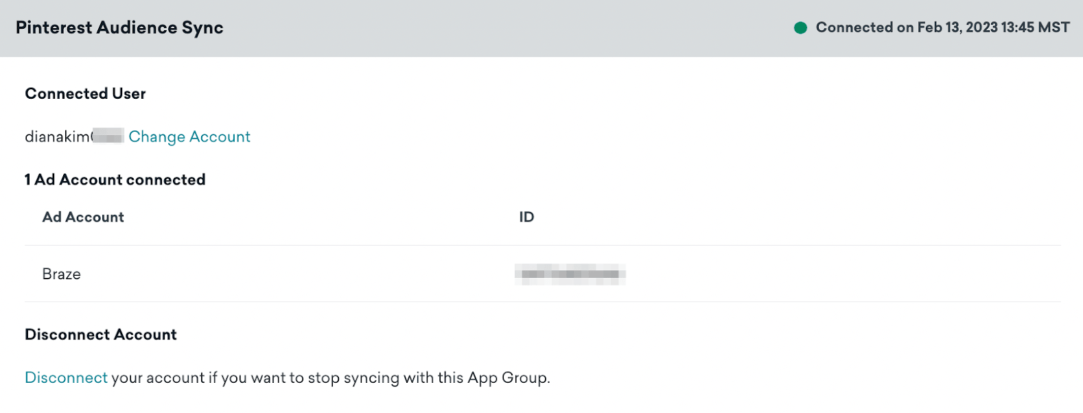The height and width of the screenshot is (413, 1083).
Task: Click the word 'Sync' in the title
Action: (202, 28)
